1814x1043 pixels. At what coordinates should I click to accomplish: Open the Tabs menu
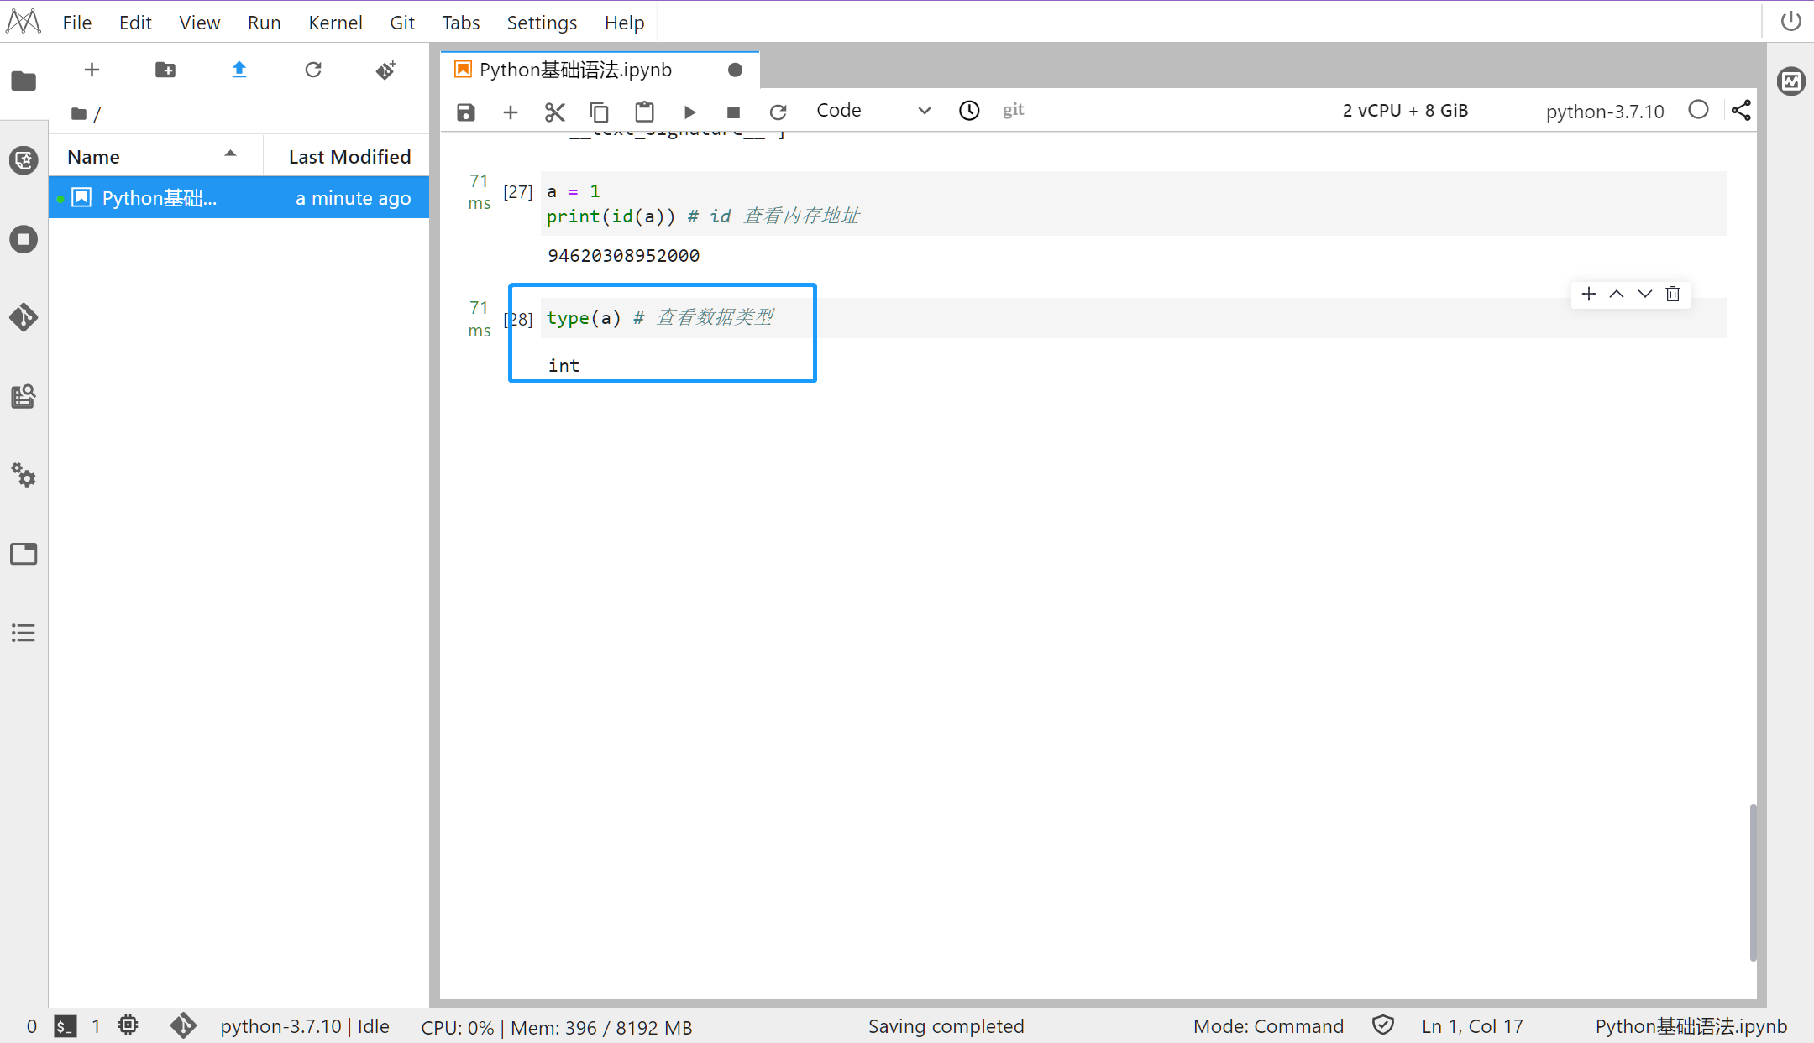461,23
